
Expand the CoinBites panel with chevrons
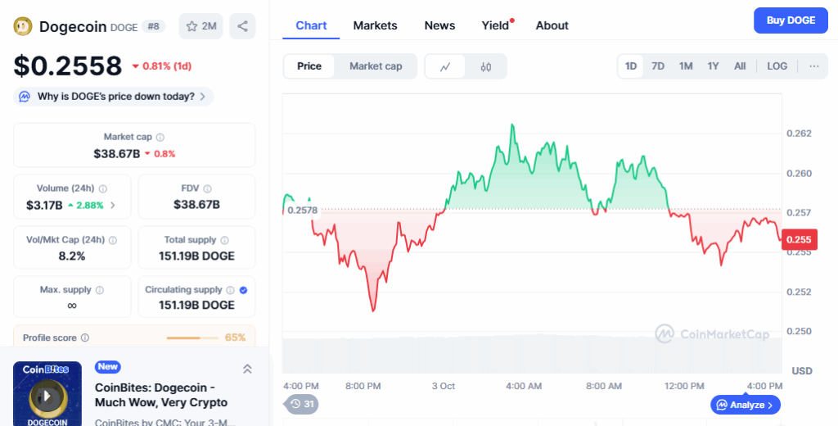tap(247, 369)
